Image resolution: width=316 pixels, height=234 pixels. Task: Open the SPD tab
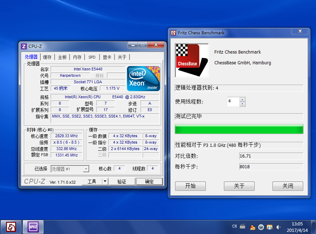[92, 58]
